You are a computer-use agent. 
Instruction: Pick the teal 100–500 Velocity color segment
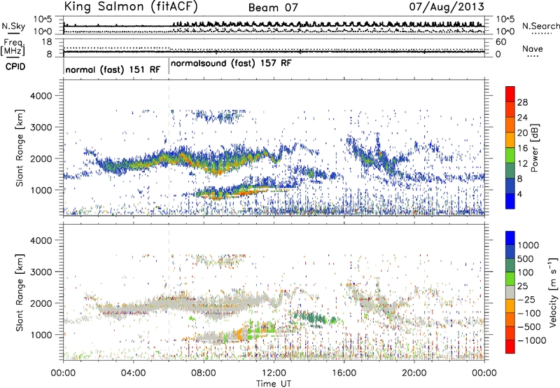pyautogui.click(x=510, y=265)
